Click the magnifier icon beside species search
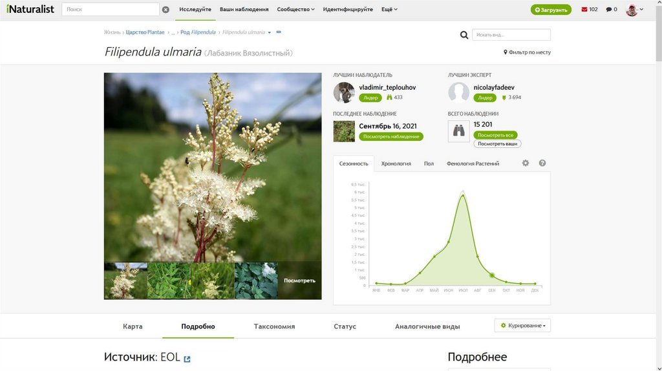 click(x=464, y=35)
